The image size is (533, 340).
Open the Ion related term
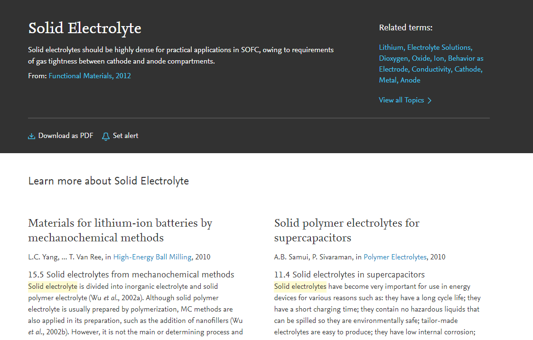pyautogui.click(x=439, y=58)
